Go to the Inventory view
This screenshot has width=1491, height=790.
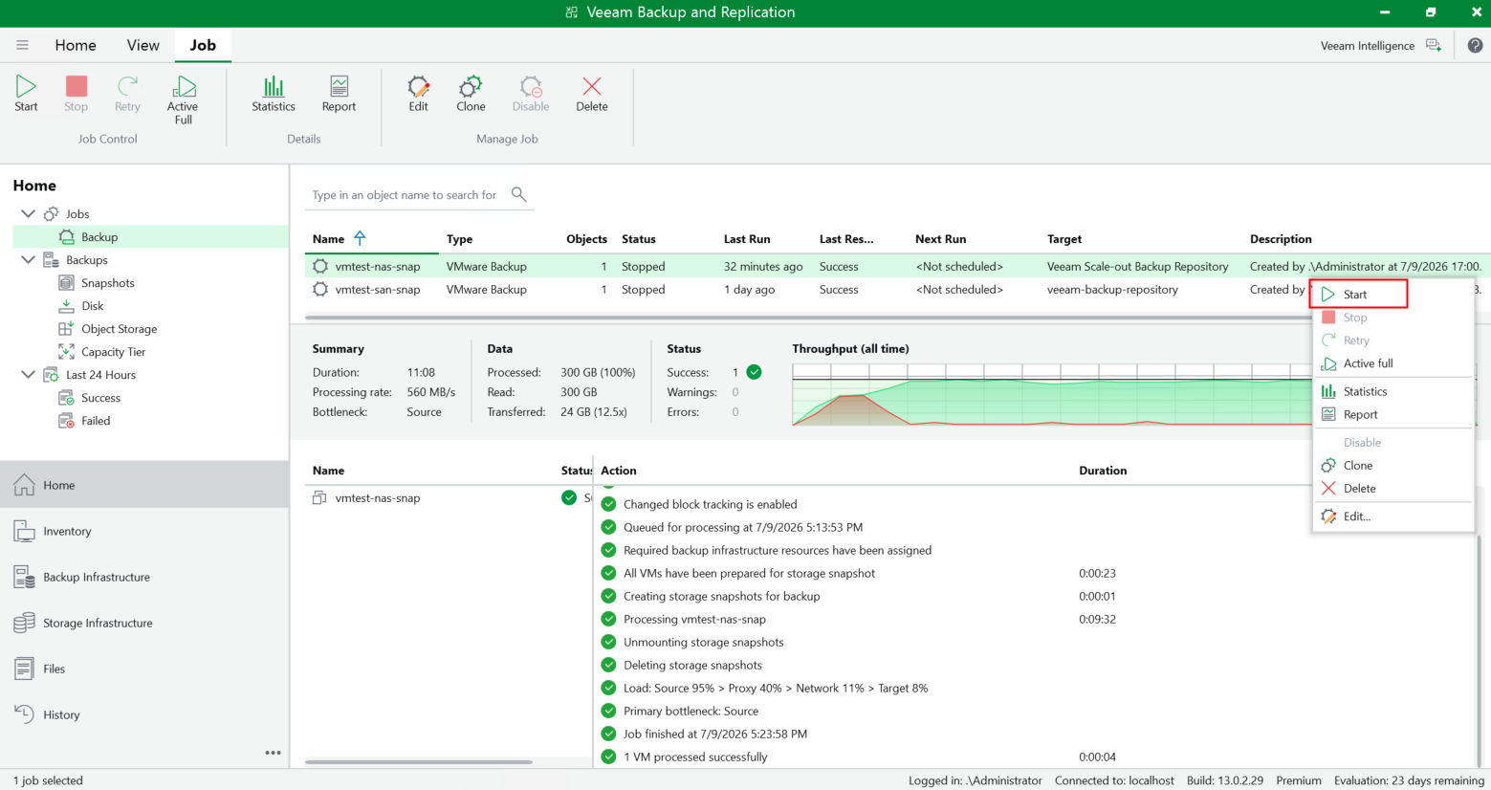144,531
